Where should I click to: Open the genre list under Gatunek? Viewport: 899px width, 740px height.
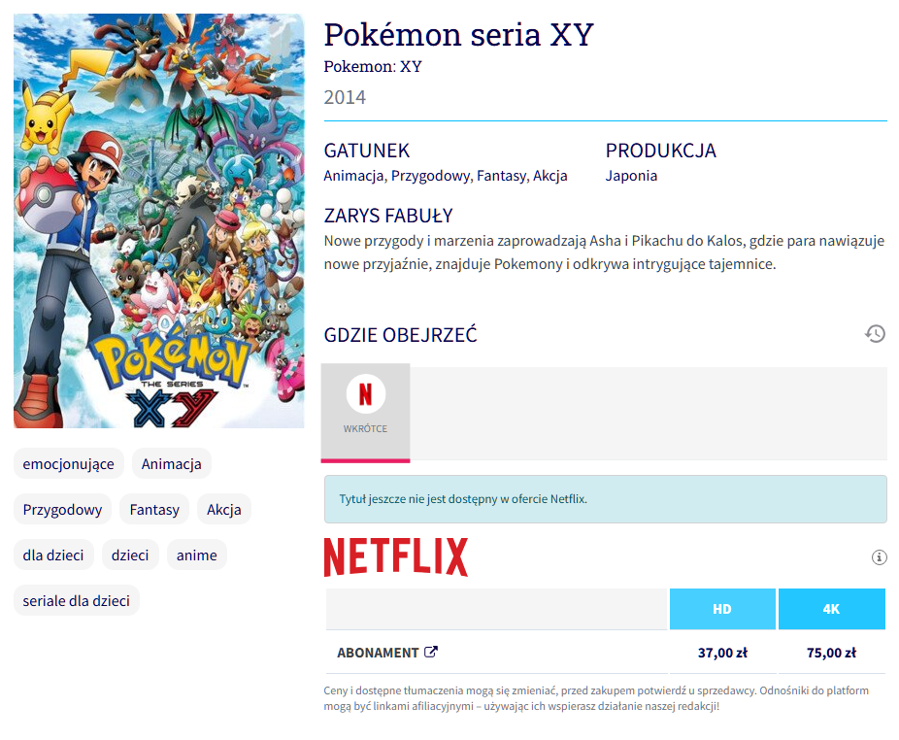[x=446, y=176]
